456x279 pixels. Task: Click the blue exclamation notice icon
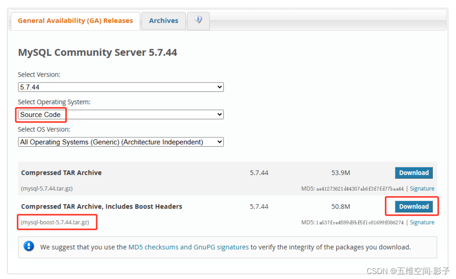tap(29, 246)
